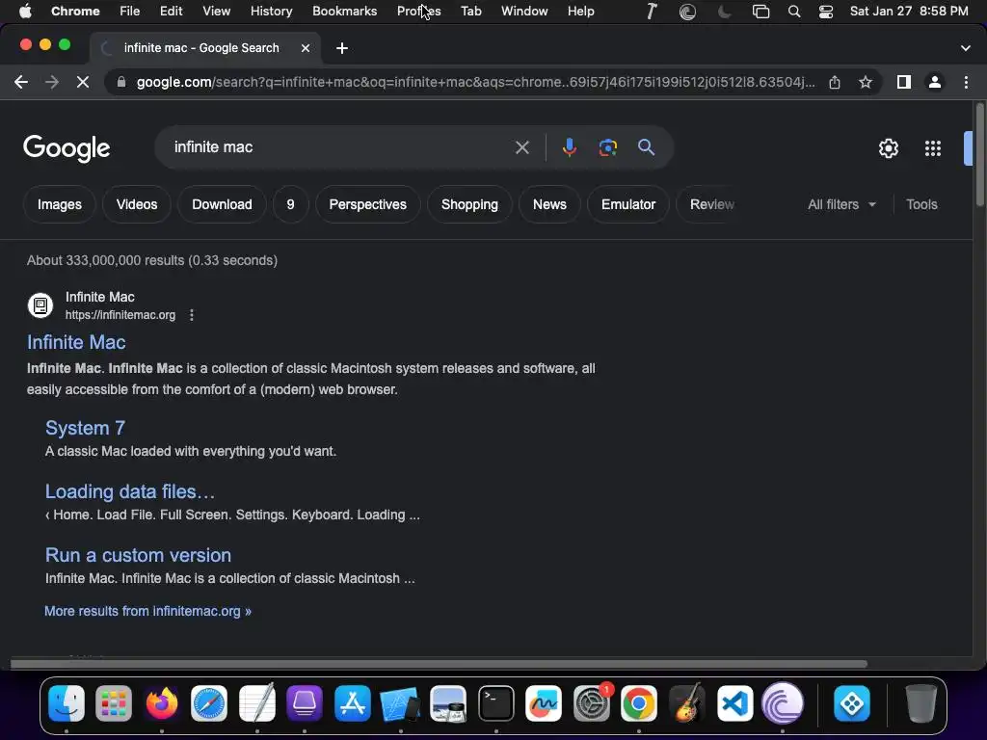Viewport: 987px width, 740px height.
Task: Click the horizontal scrollbar at page bottom
Action: click(439, 664)
